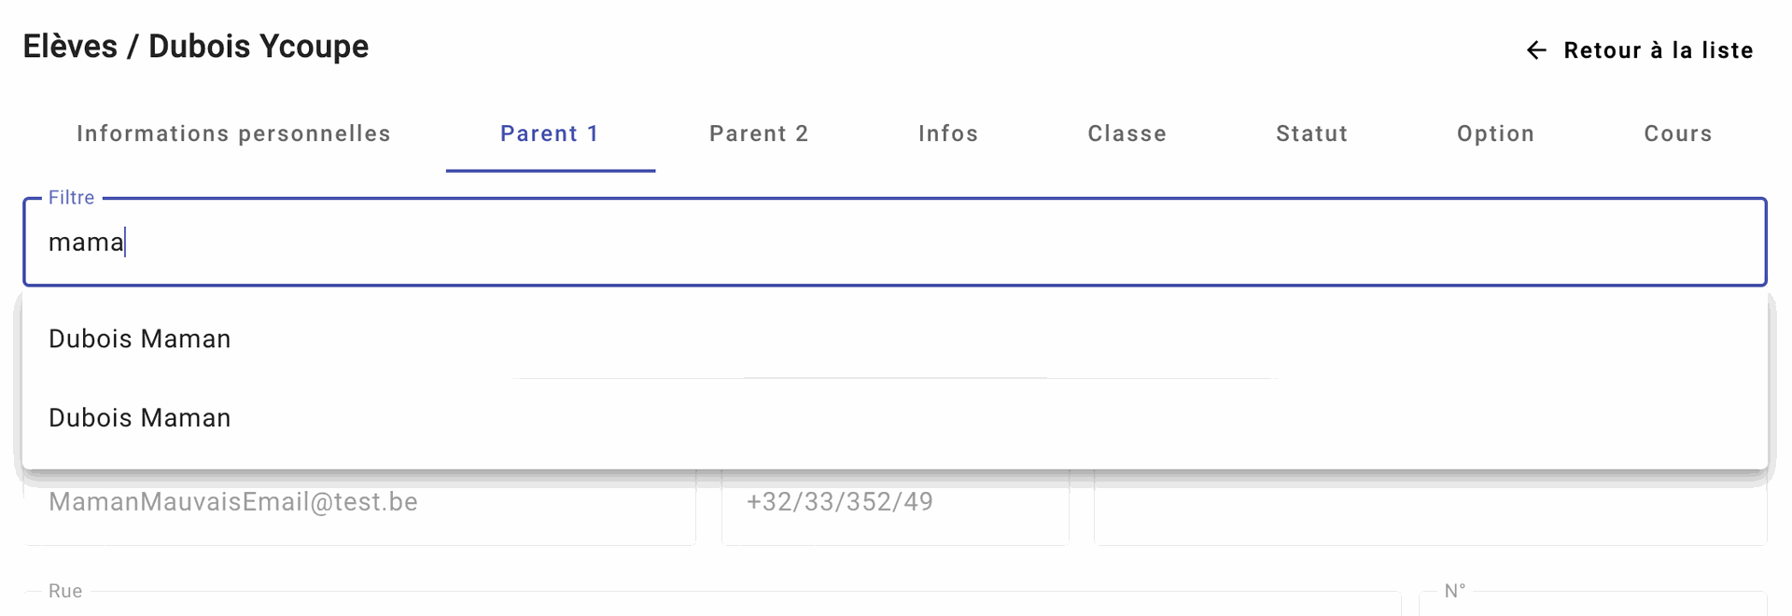Click the 'Dubois Ycoupe' student name heading
The image size is (1792, 616).
click(x=259, y=47)
